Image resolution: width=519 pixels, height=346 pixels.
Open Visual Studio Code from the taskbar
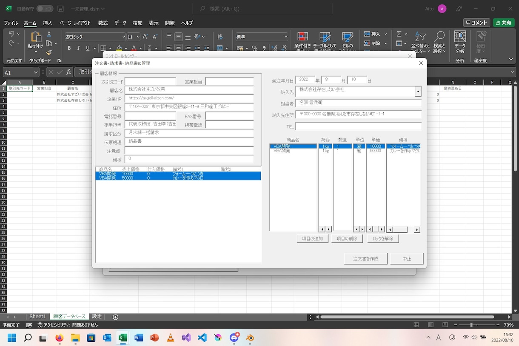[202, 338]
